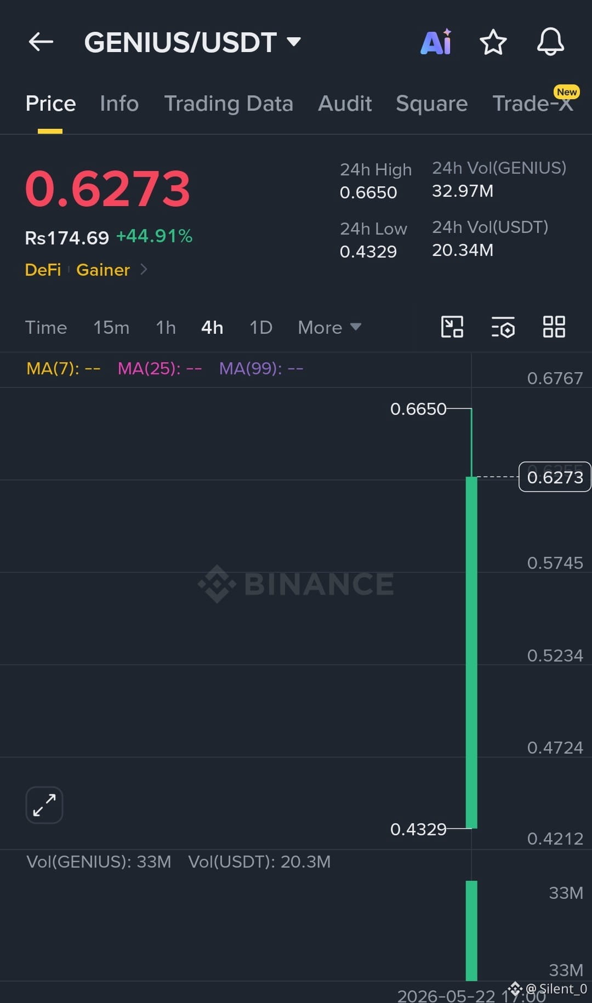
Task: Open the AI assistant icon
Action: [436, 42]
